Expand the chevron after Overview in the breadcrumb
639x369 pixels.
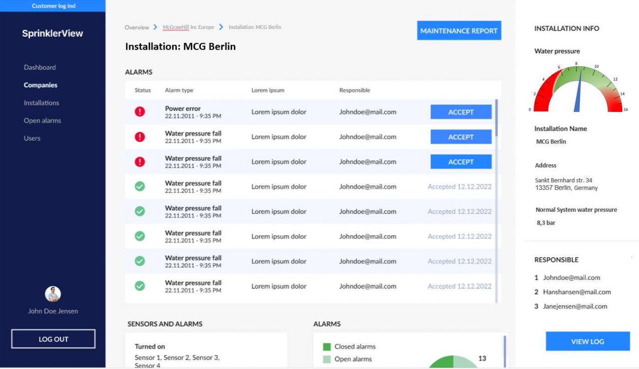(154, 27)
